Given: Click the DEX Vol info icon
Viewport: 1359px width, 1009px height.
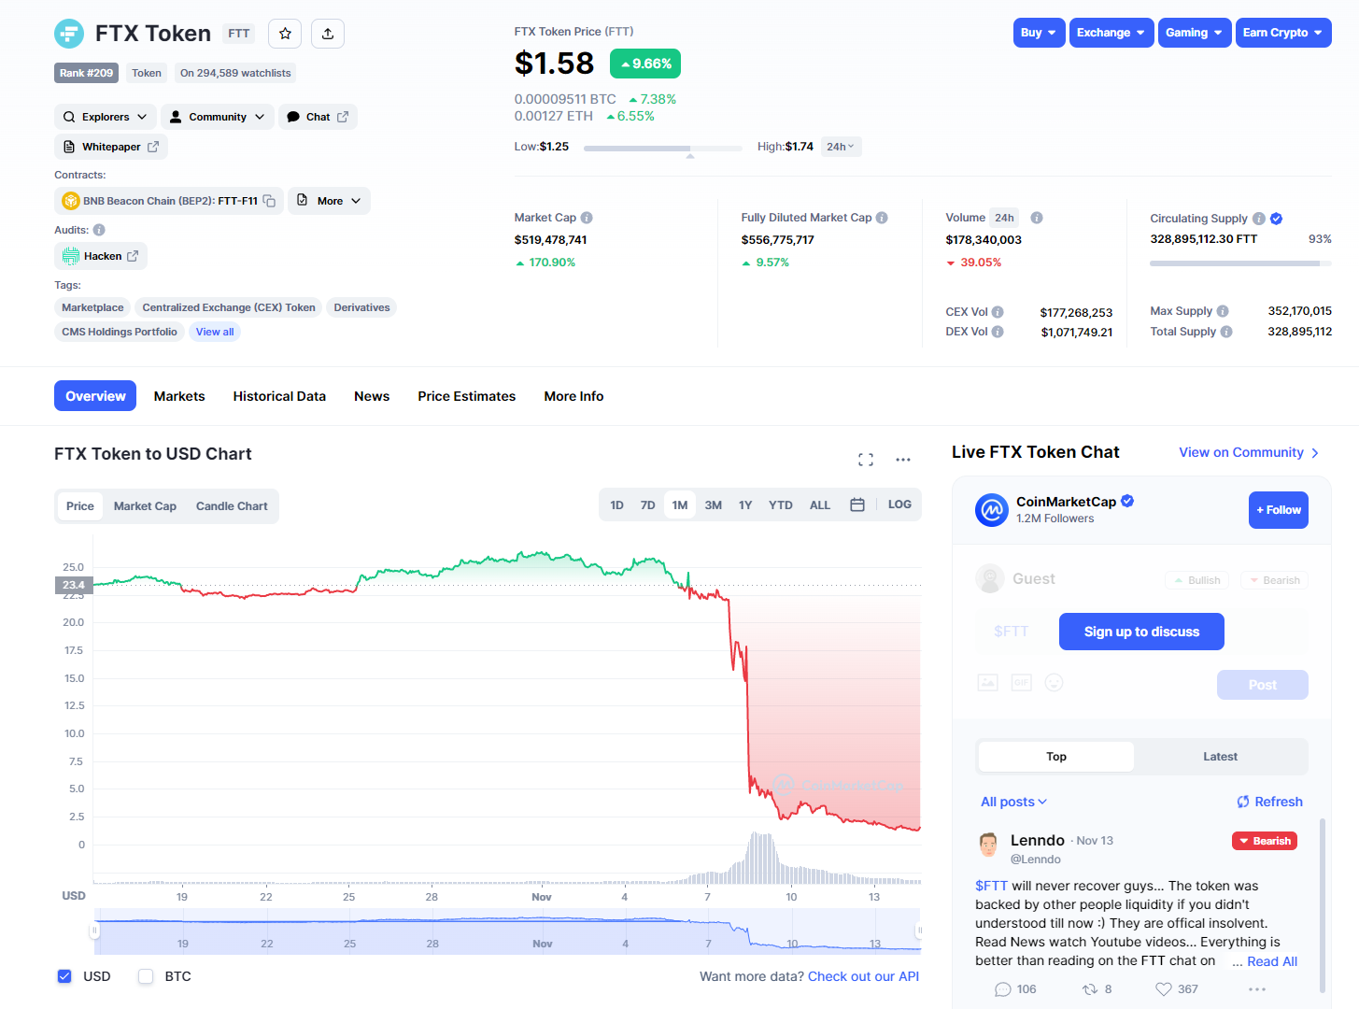Looking at the screenshot, I should [998, 332].
